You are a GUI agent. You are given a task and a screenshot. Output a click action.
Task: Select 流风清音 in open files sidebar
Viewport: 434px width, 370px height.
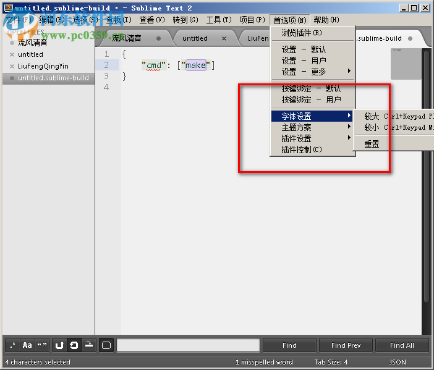point(32,43)
